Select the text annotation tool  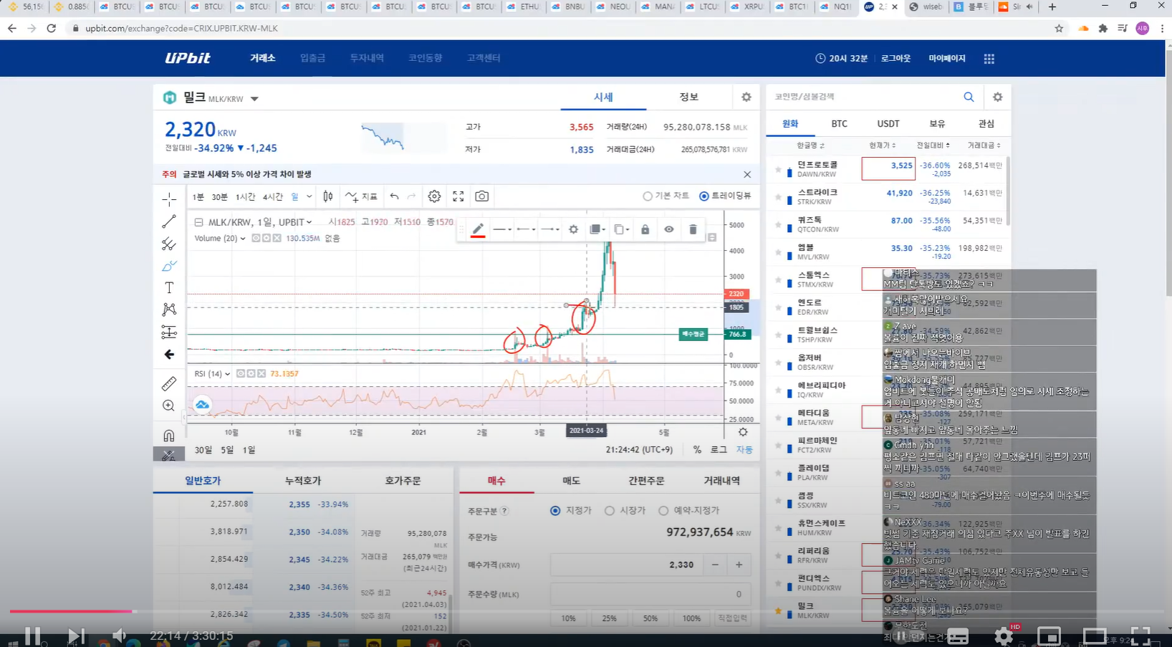tap(169, 288)
